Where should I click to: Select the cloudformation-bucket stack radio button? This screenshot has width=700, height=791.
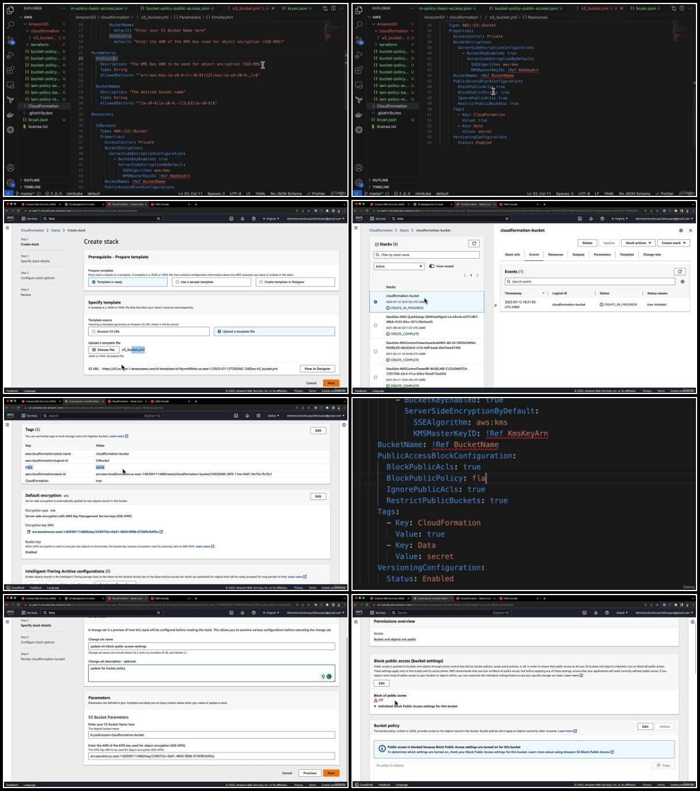[x=376, y=302]
